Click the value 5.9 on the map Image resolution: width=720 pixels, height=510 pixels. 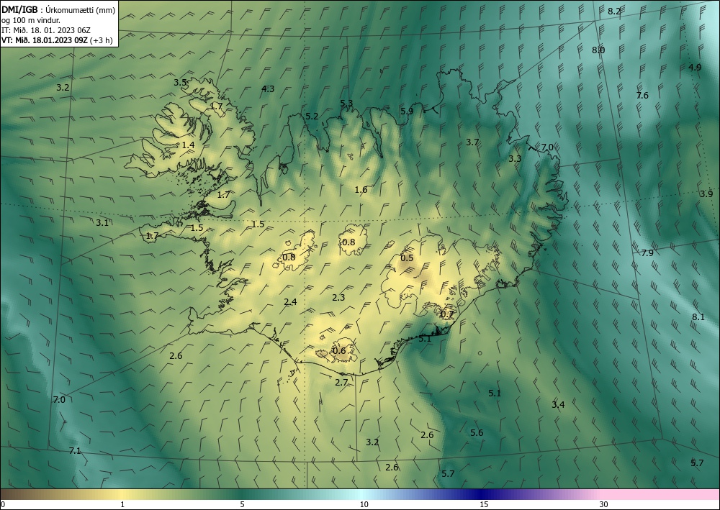[407, 111]
